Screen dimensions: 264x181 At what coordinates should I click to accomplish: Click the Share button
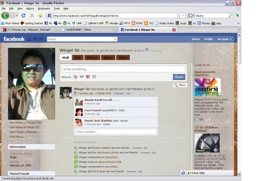point(179,77)
